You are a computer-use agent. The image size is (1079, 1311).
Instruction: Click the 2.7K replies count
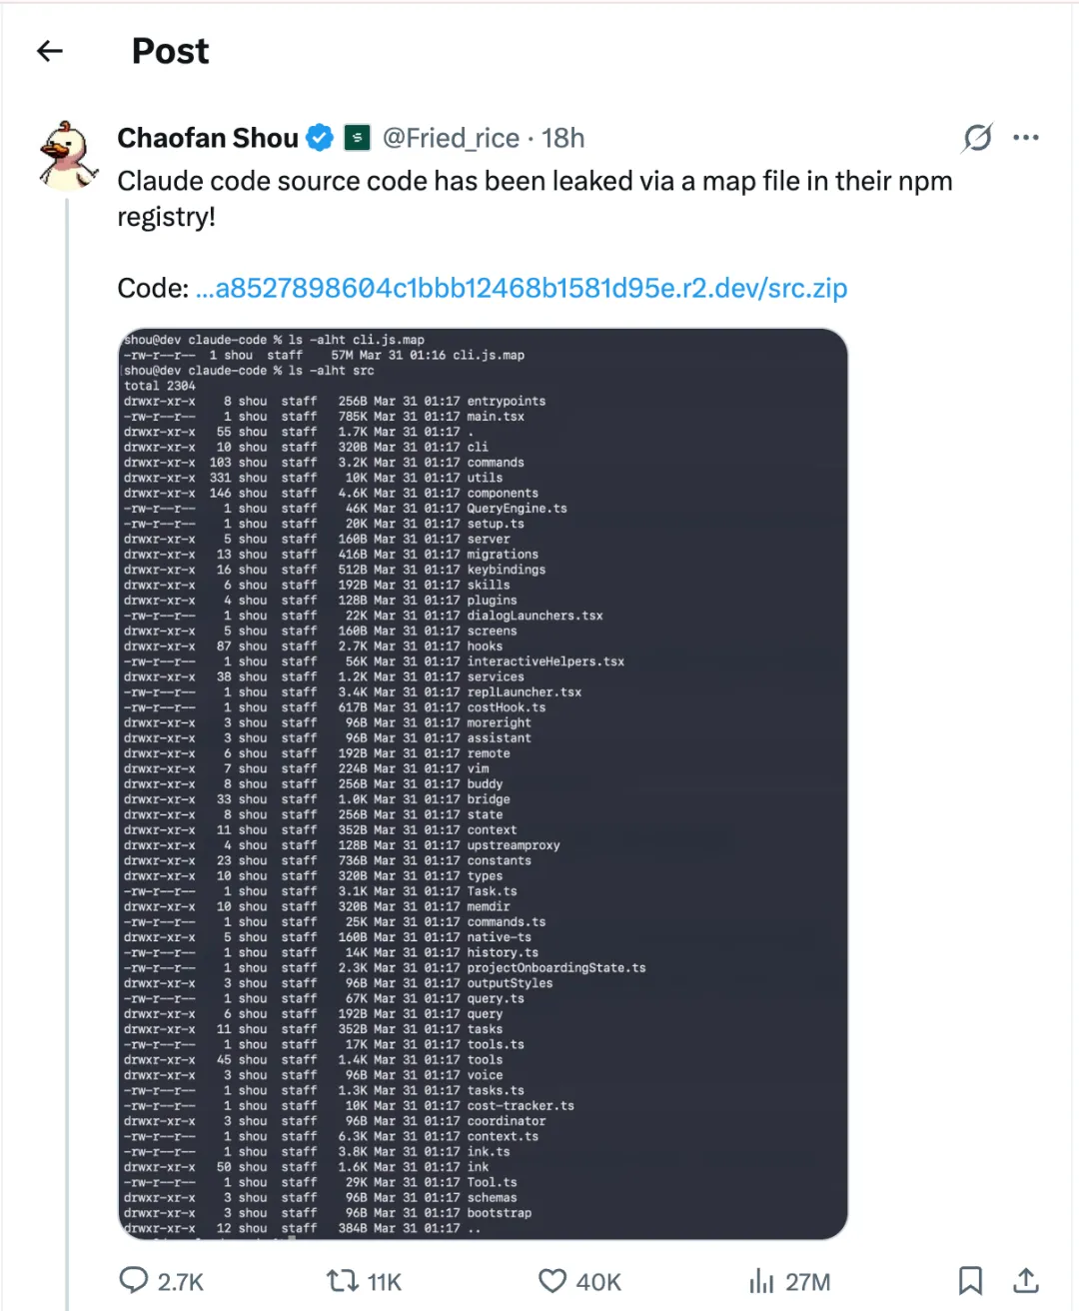[x=181, y=1282]
